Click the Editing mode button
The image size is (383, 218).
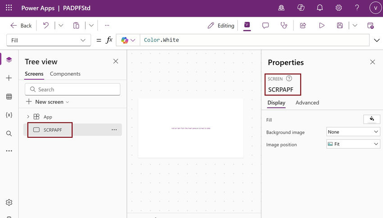click(221, 25)
